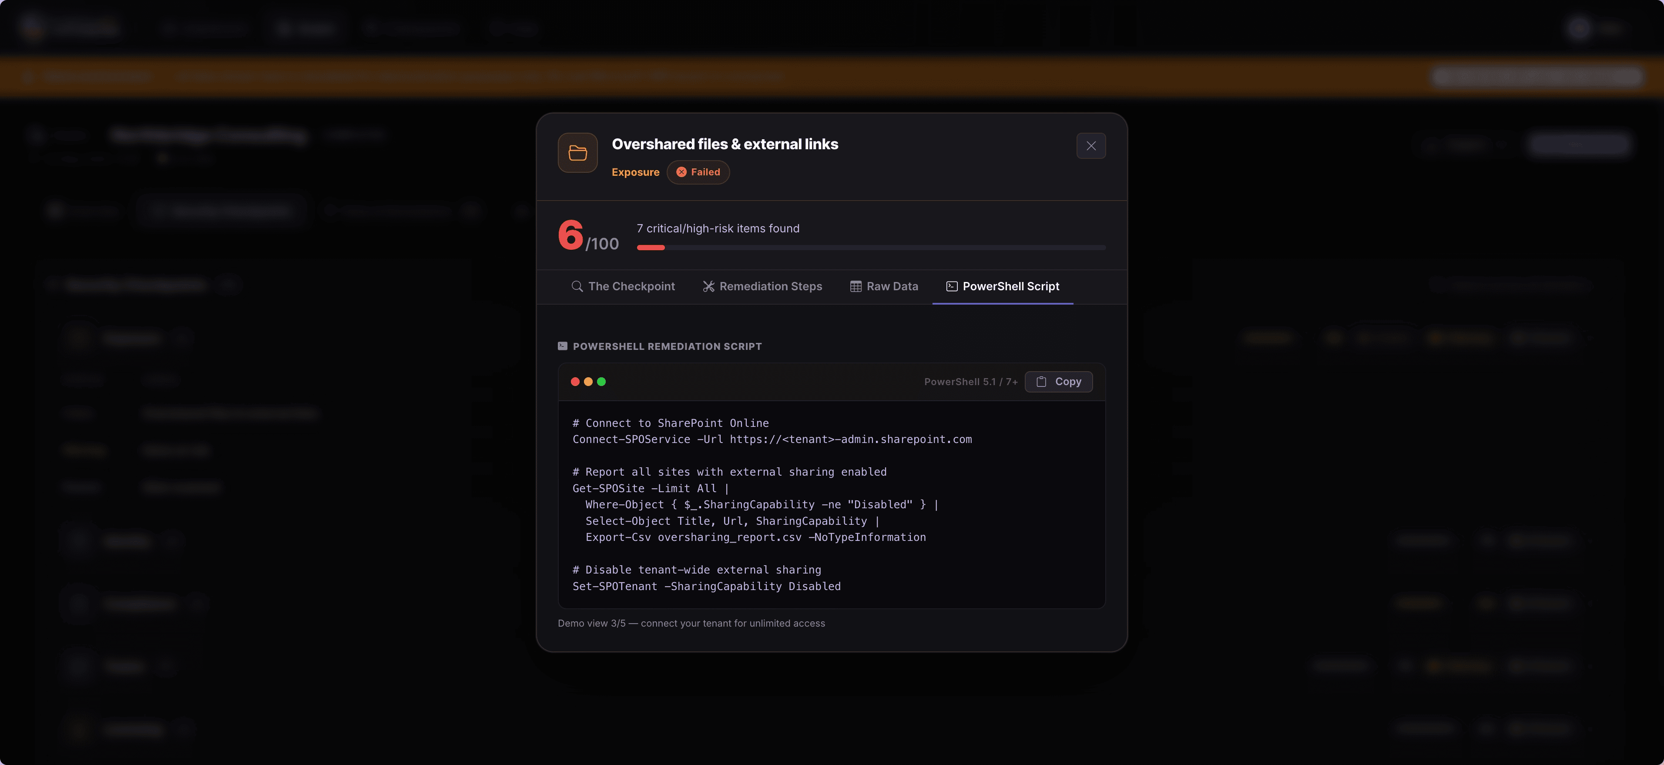Click the terminal icon beside PowerShell Remediation Script heading
1664x765 pixels.
[563, 346]
